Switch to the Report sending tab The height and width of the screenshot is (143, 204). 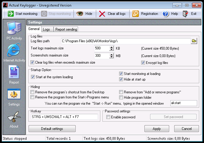point(66,29)
